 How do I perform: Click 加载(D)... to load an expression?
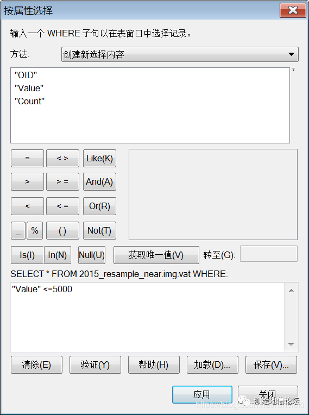click(x=212, y=364)
